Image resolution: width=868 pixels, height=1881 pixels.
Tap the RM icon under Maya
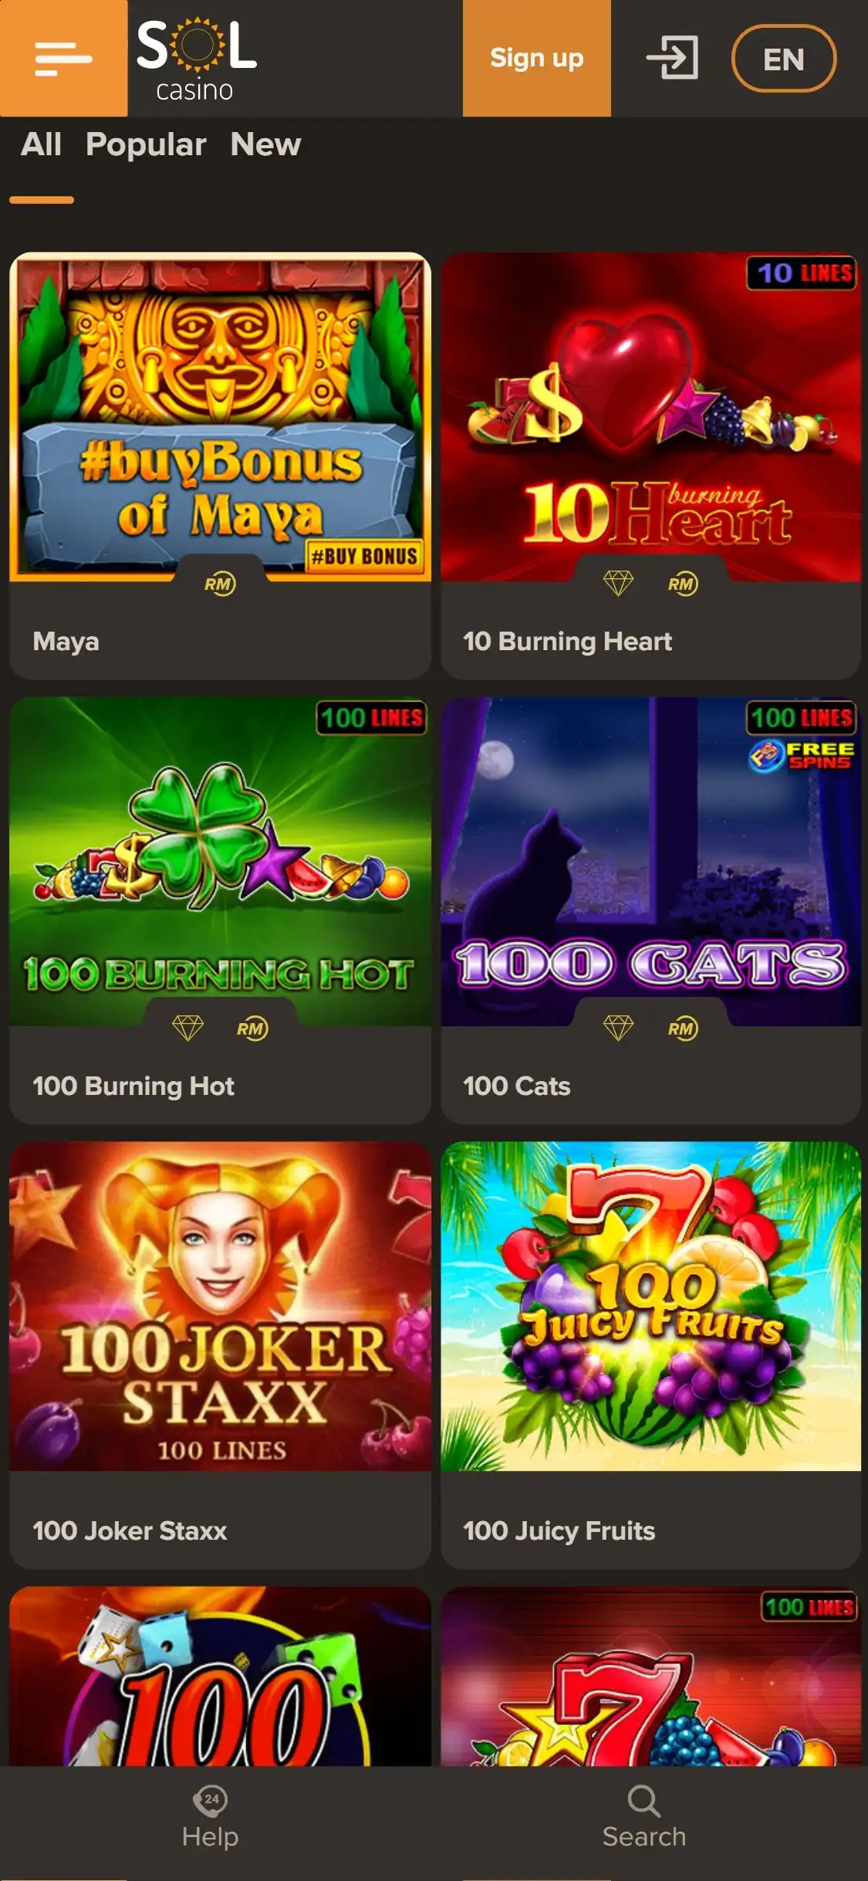pyautogui.click(x=220, y=584)
